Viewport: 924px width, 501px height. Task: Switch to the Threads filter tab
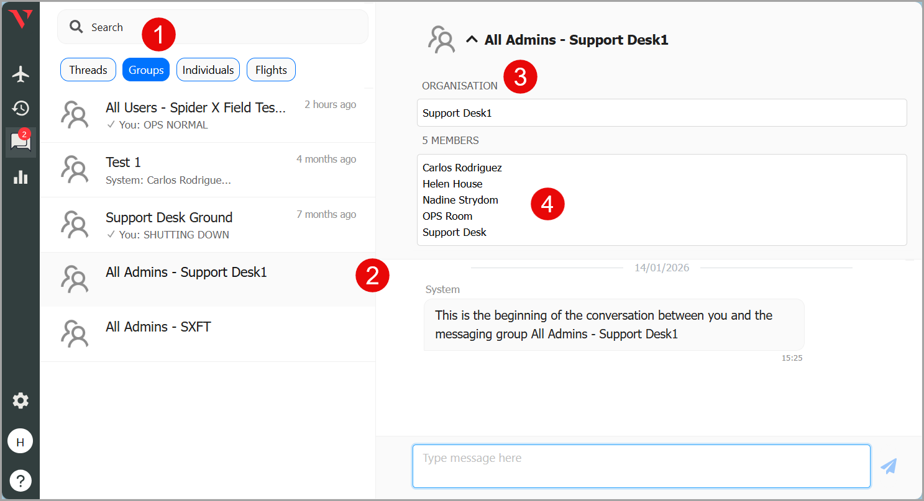[88, 70]
